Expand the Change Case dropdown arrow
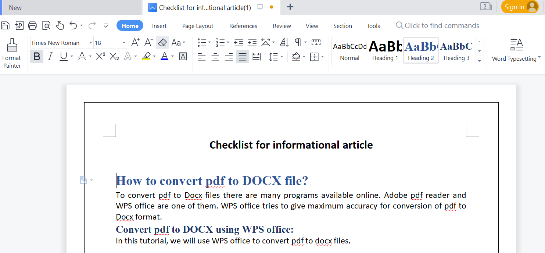This screenshot has height=253, width=545. (x=184, y=43)
